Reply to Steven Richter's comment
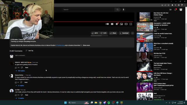Image resolution: width=187 pixels, height=105 pixels. pos(26,82)
